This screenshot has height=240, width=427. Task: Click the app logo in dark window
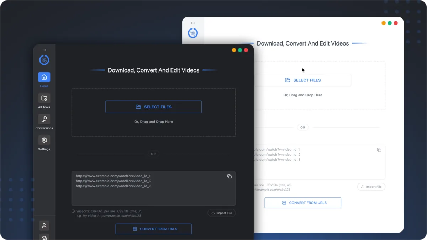tap(44, 60)
